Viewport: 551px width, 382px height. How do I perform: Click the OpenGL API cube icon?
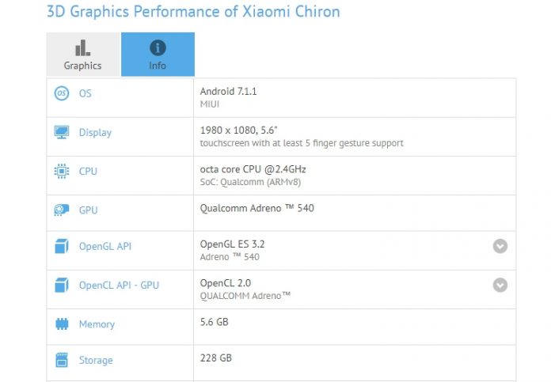[x=61, y=246]
